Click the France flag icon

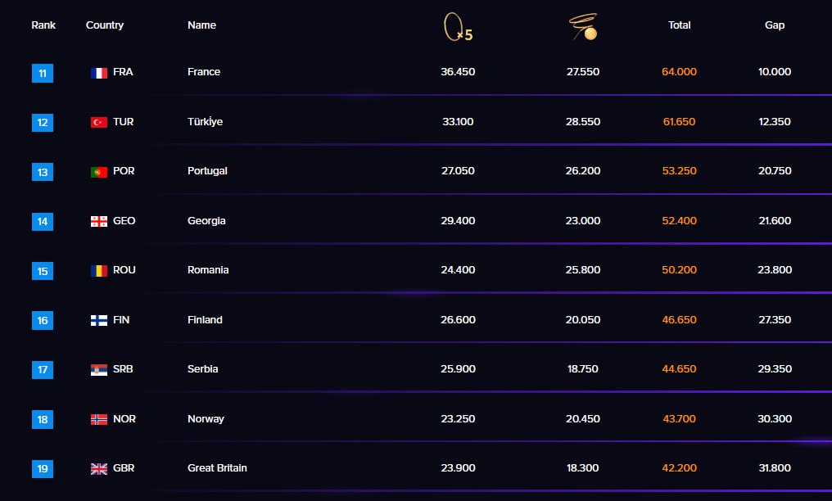(99, 73)
